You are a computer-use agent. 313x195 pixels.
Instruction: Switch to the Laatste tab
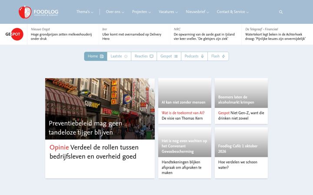(x=119, y=56)
